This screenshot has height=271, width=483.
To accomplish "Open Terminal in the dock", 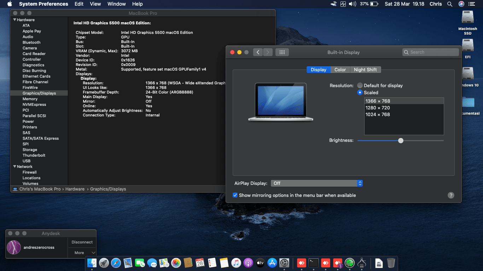I will 313,263.
